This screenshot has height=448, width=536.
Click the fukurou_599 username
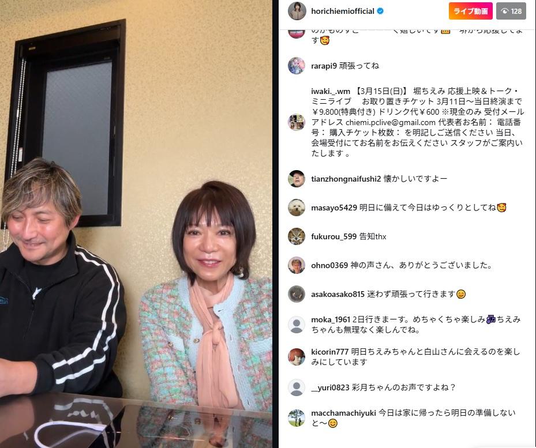[x=333, y=236]
